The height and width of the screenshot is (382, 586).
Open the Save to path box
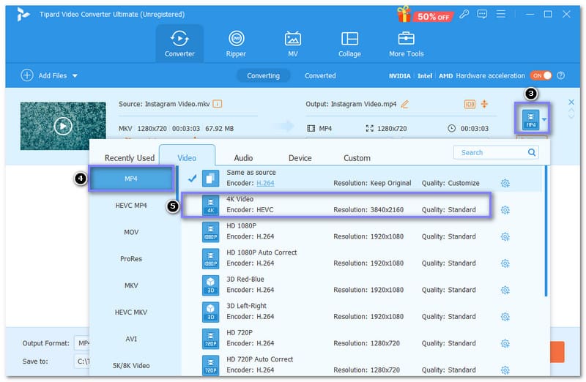click(x=82, y=362)
